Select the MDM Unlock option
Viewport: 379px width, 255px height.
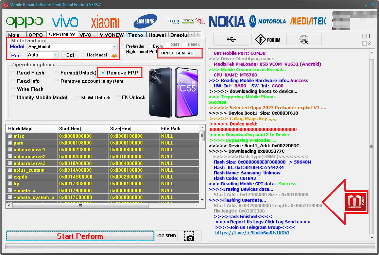pyautogui.click(x=93, y=98)
